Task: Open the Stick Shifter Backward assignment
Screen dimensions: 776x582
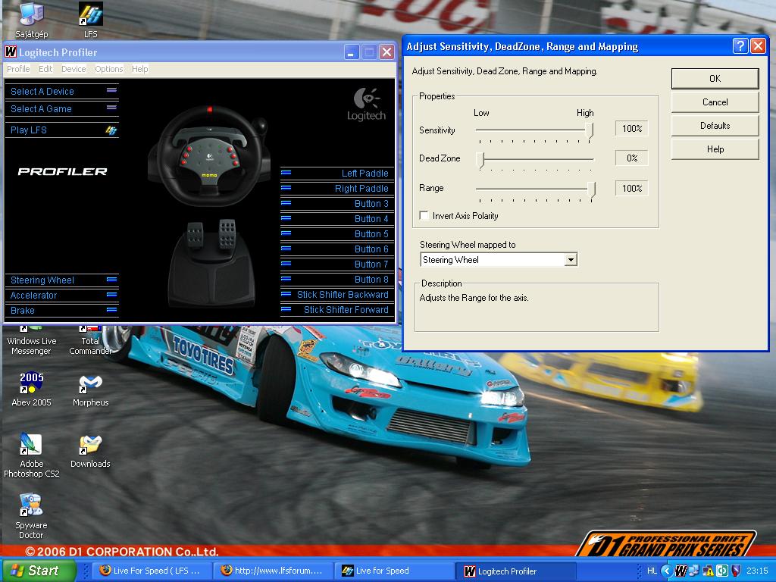Action: coord(337,295)
